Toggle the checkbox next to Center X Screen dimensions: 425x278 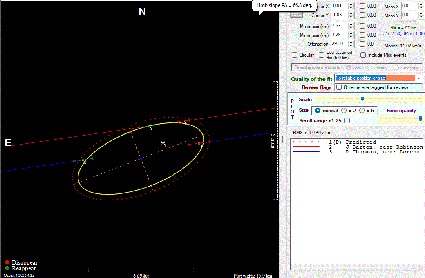(362, 6)
